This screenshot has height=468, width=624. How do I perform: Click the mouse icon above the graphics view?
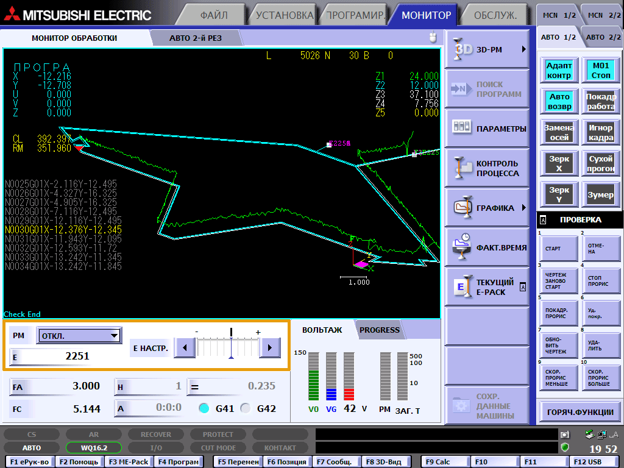point(433,37)
